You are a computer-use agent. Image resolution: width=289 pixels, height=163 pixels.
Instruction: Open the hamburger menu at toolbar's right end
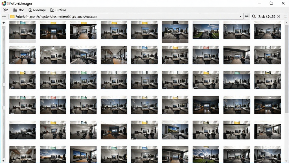(285, 17)
